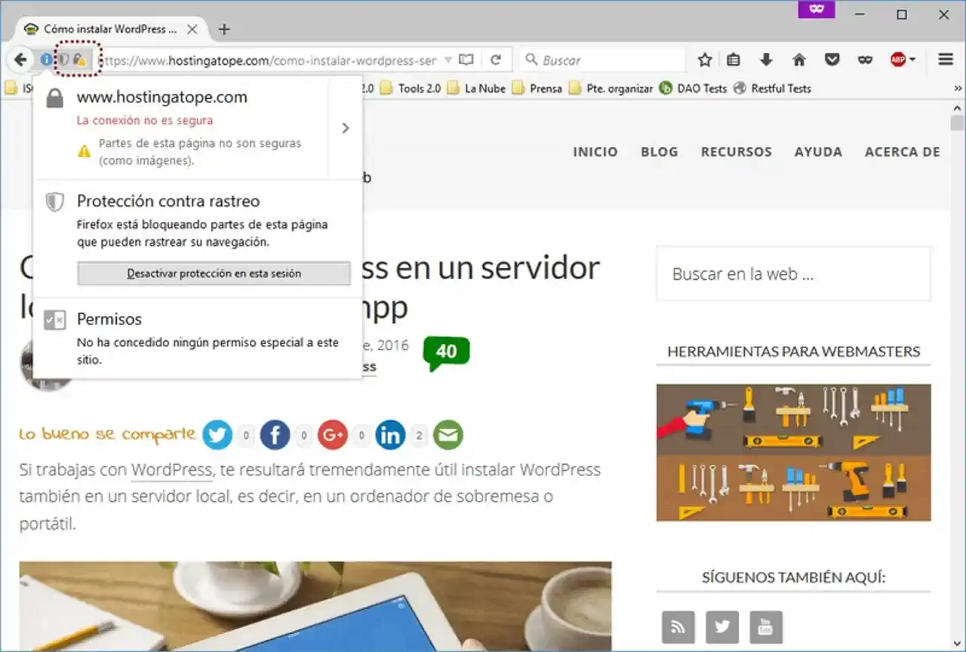This screenshot has height=652, width=966.
Task: Open ACERCA DE in site navigation
Action: (x=902, y=152)
